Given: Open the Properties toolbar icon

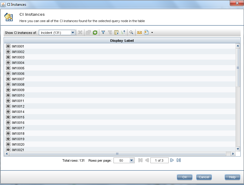Looking at the screenshot, I should (x=88, y=32).
